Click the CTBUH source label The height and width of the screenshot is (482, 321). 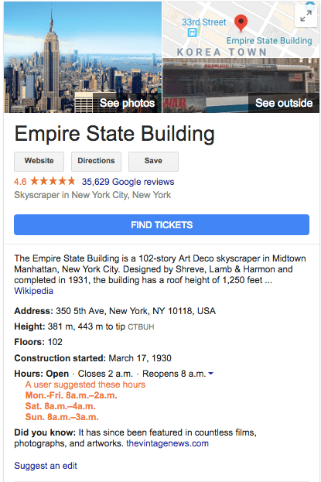pyautogui.click(x=141, y=326)
